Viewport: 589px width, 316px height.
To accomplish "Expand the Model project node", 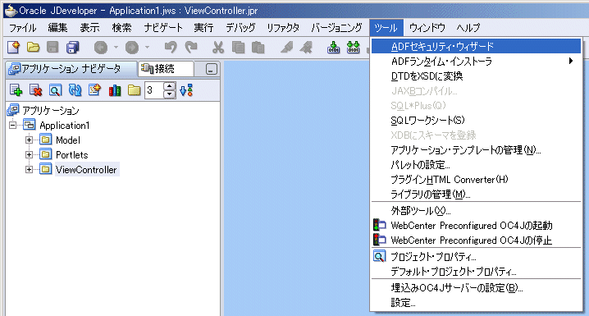I will click(x=29, y=140).
